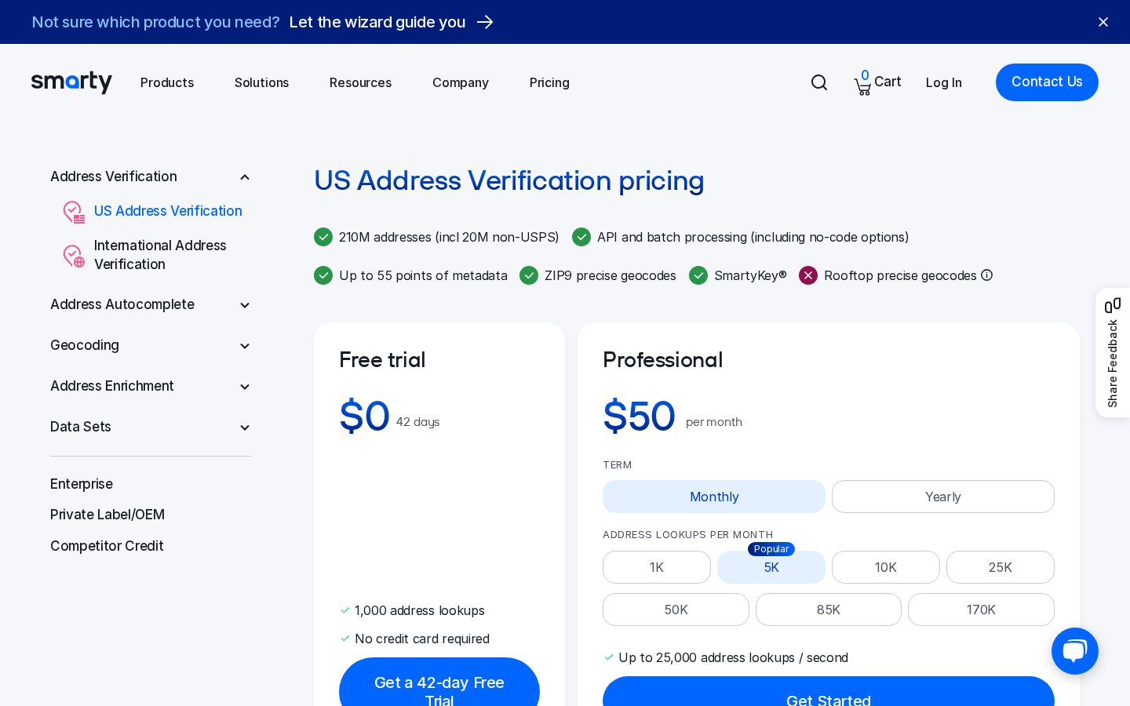Viewport: 1130px width, 706px height.
Task: Select the Yearly term option
Action: (x=943, y=497)
